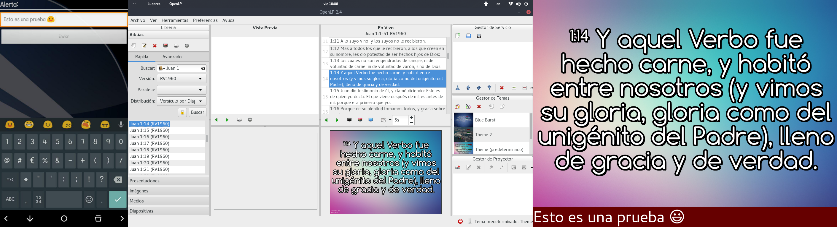Click Blank to Theme icon in live controls
This screenshot has width=837, height=227.
pos(360,120)
